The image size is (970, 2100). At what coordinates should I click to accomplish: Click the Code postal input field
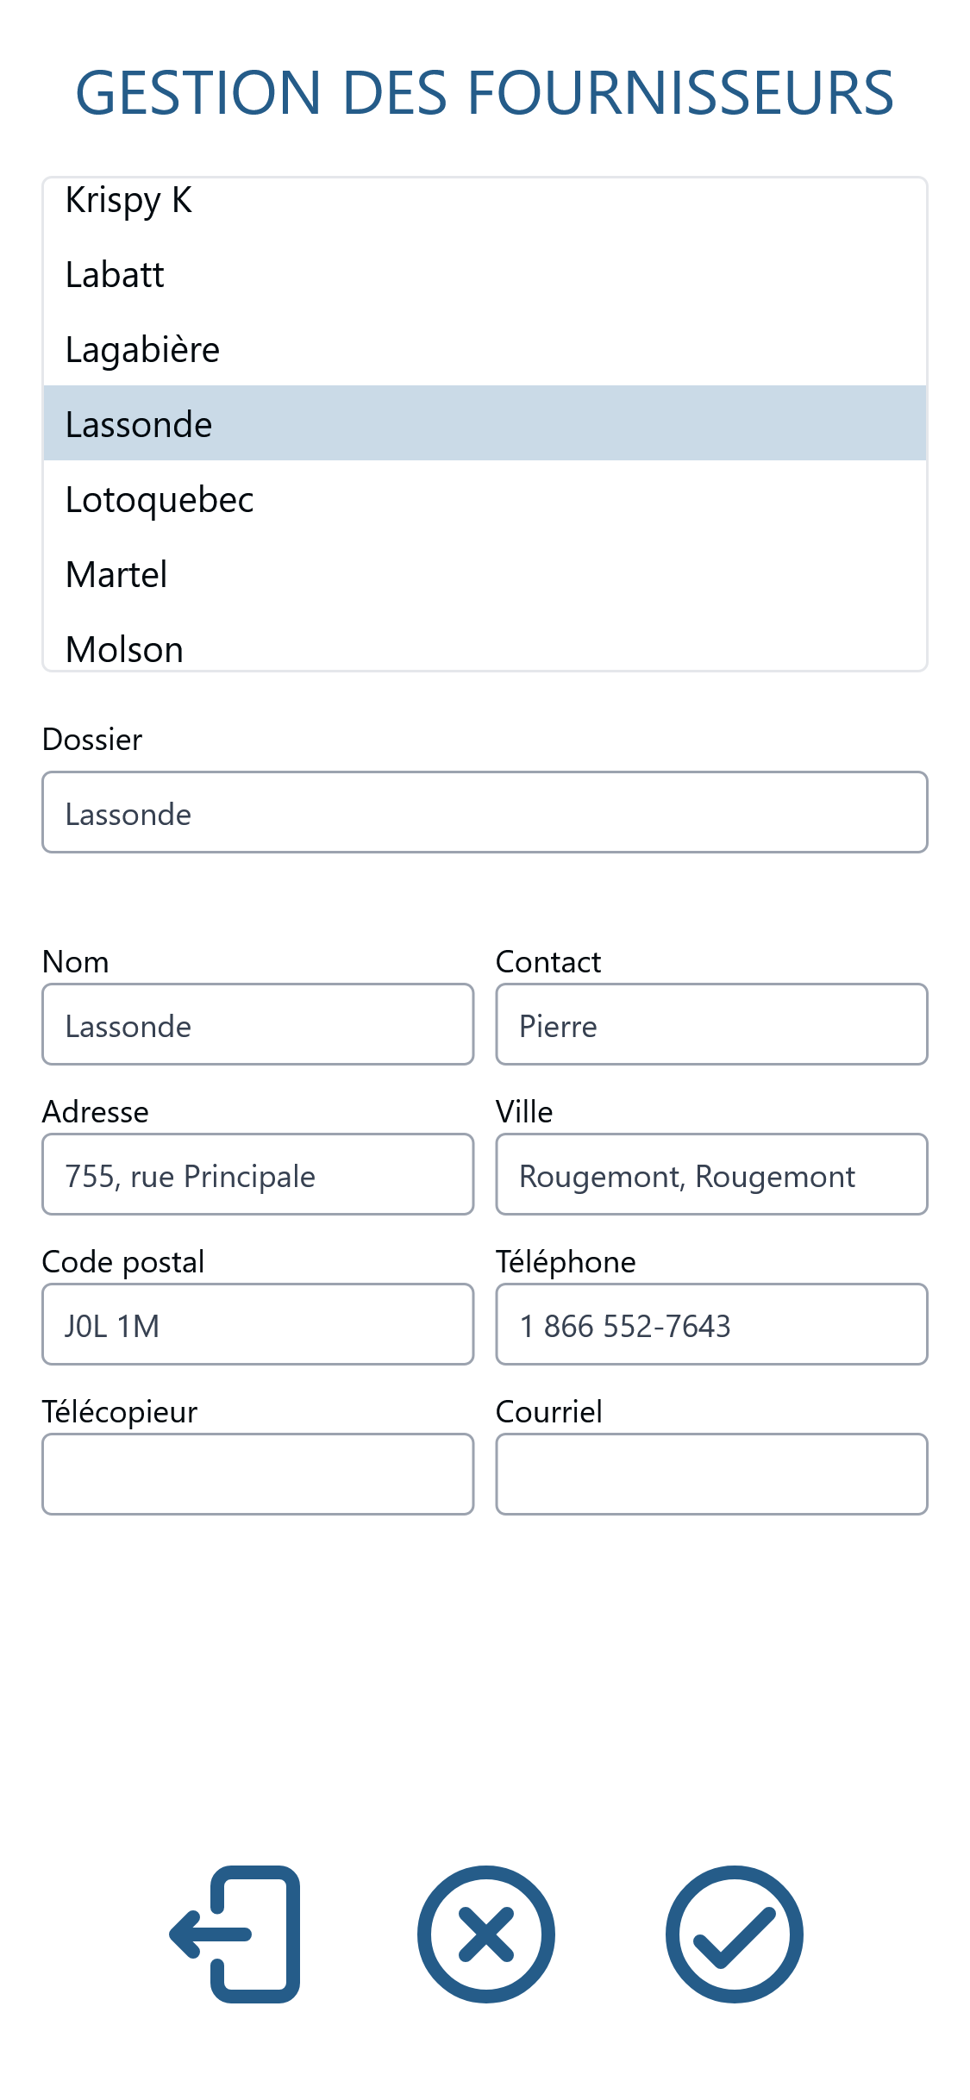(258, 1324)
